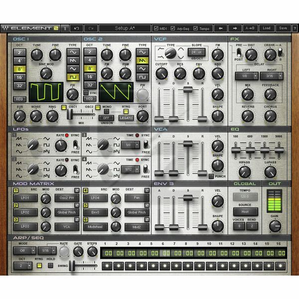Viewport: 299px width, 299px height.
Task: Enable the OSC 2 SYNC checkbox
Action: tap(86, 93)
